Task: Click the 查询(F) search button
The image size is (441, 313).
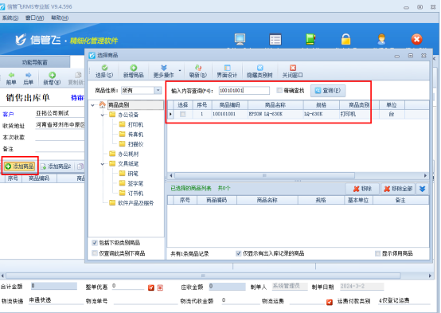Action: pos(328,91)
